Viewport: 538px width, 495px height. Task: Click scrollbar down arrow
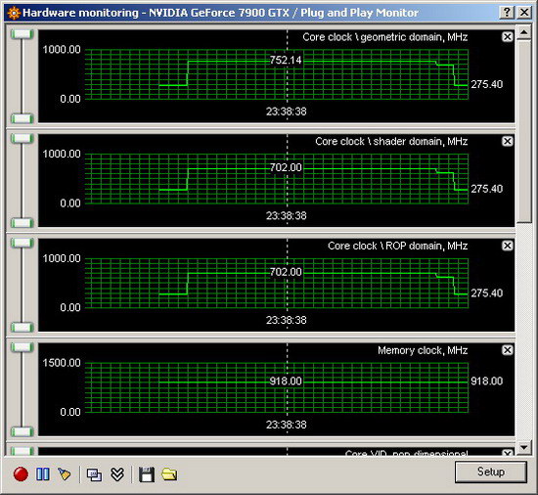(x=524, y=447)
